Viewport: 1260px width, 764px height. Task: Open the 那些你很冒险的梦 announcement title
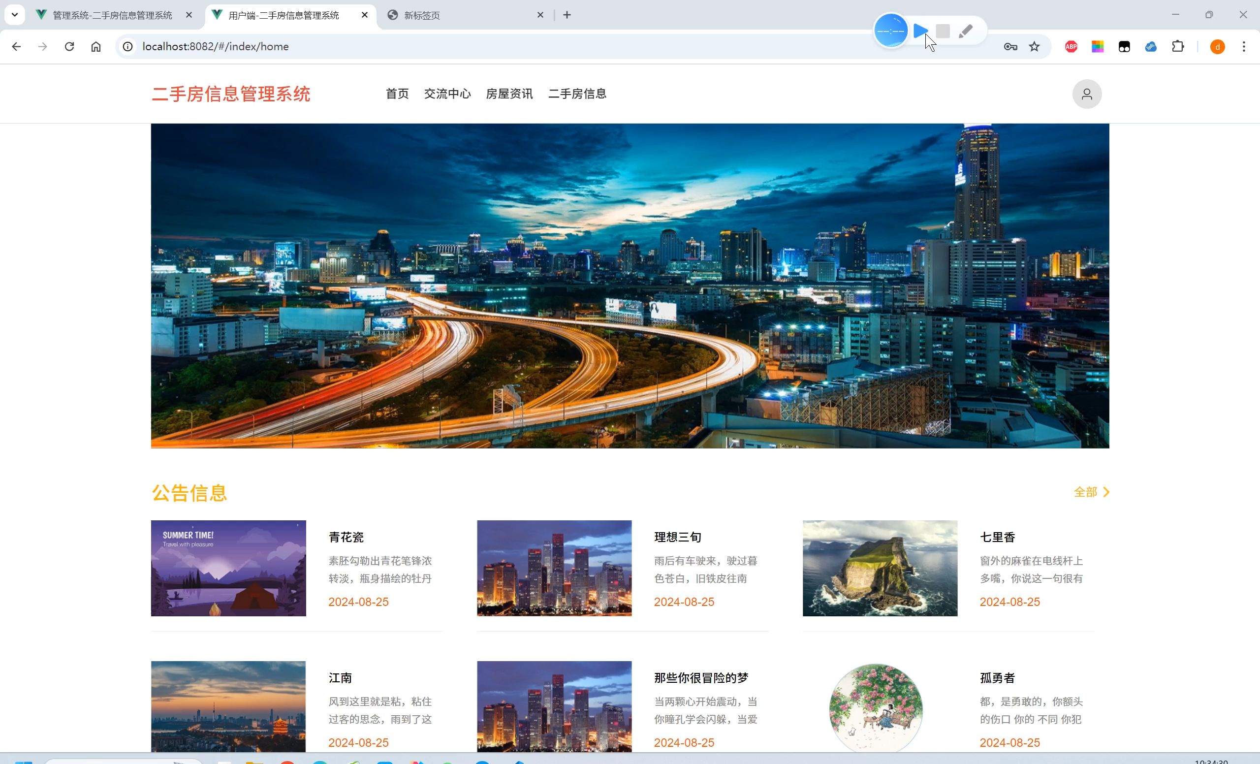[x=701, y=677]
